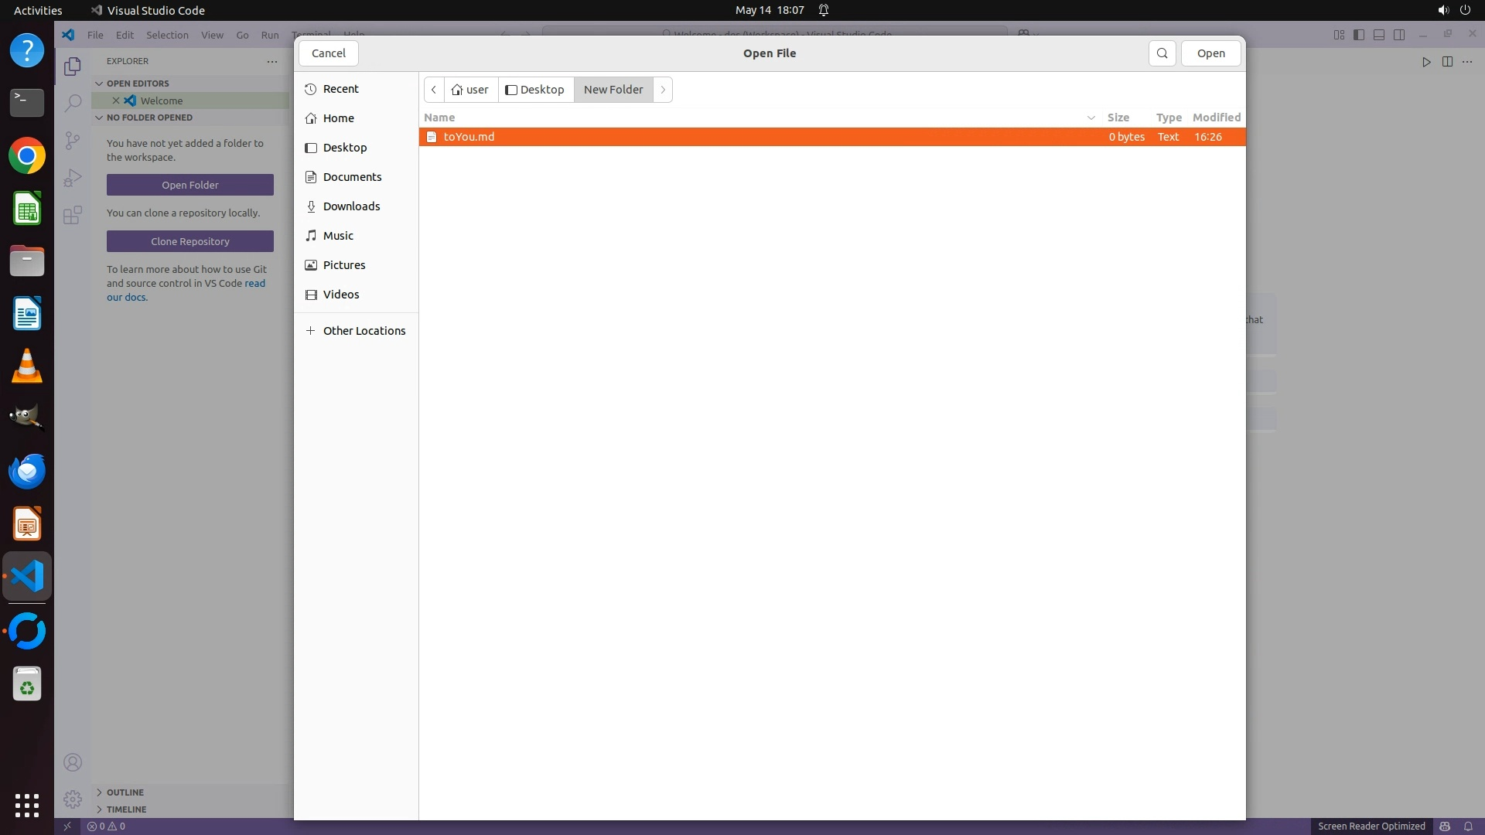Click the Manage gear icon in activity bar
Viewport: 1485px width, 835px height.
coord(73,799)
